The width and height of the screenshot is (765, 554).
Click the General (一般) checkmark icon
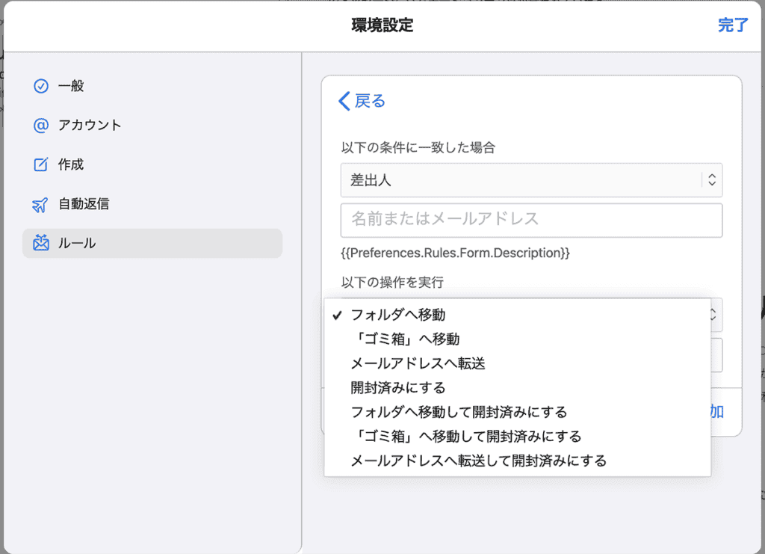41,86
